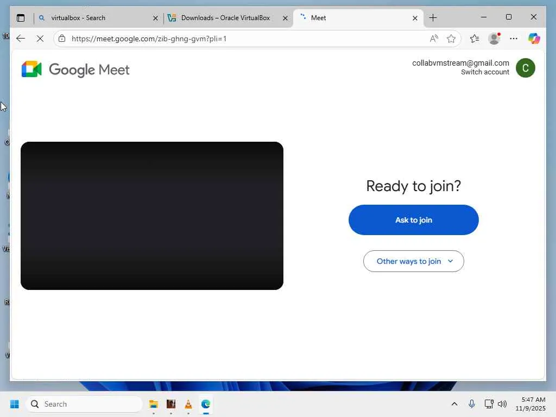The height and width of the screenshot is (417, 556).
Task: Open the brown picture app on taskbar
Action: 171,404
